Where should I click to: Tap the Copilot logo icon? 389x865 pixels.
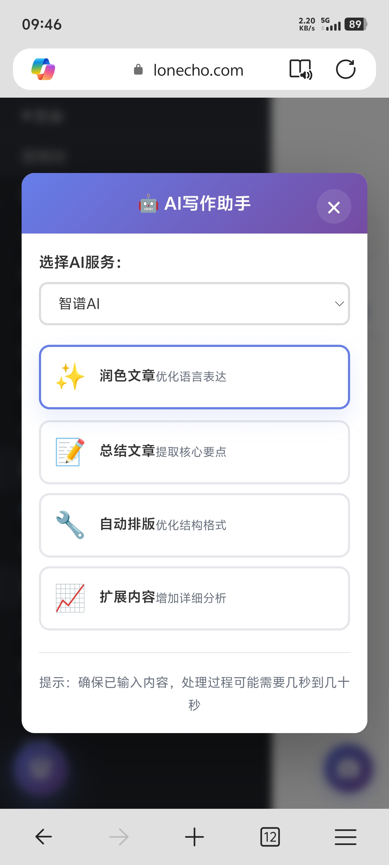tap(43, 70)
